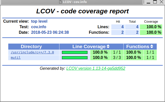This screenshot has height=102, width=165.
Task: Sort by Line Coverage using the arrow icon
Action: pyautogui.click(x=108, y=47)
